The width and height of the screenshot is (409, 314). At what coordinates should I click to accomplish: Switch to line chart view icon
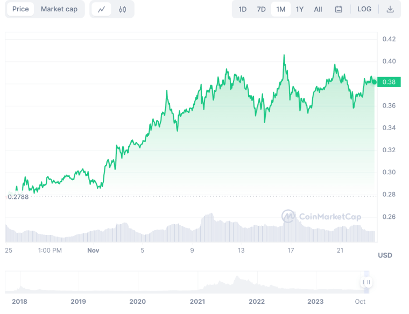click(101, 9)
